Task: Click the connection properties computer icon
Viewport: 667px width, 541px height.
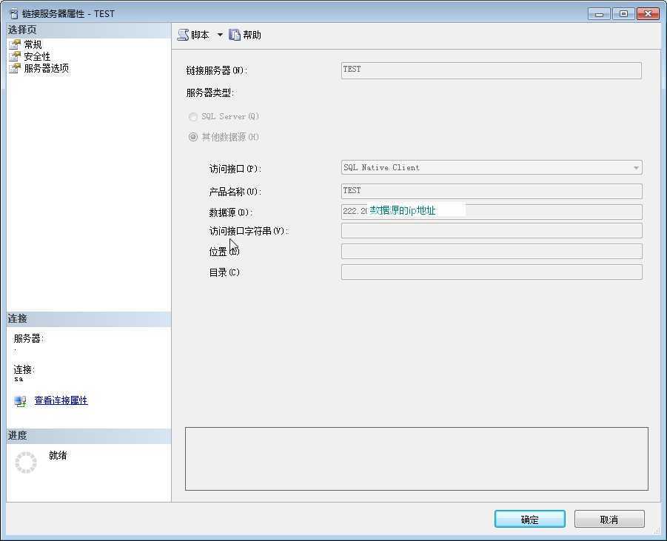Action: tap(20, 401)
